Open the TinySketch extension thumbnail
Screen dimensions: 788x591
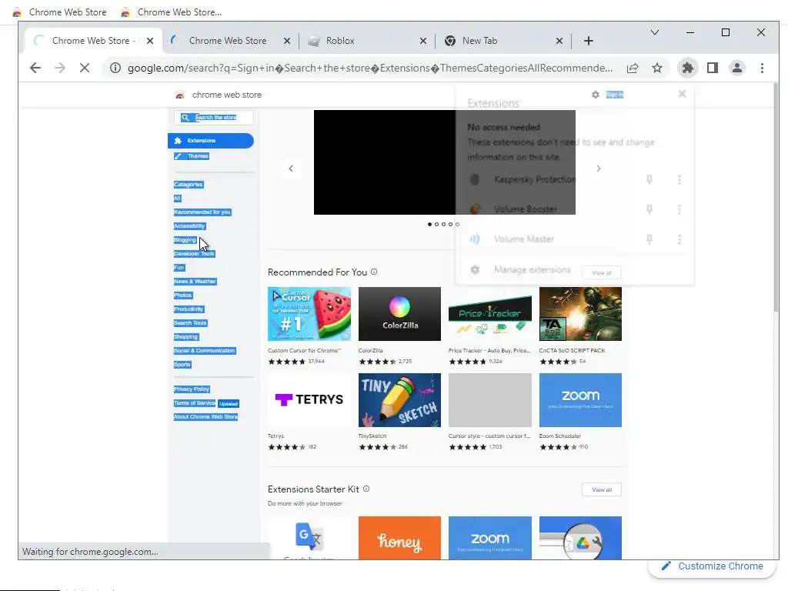click(x=399, y=400)
